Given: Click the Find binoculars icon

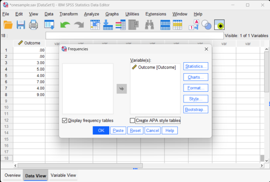Looking at the screenshot, I should coord(149,25).
